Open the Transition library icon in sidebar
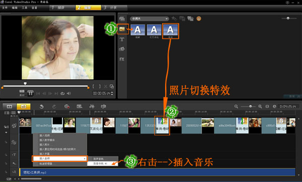 tap(122, 29)
